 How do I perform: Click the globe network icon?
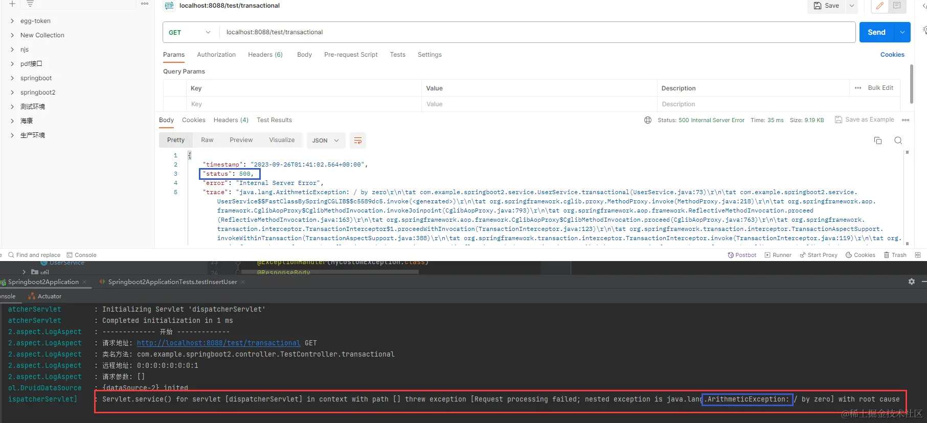pos(648,120)
